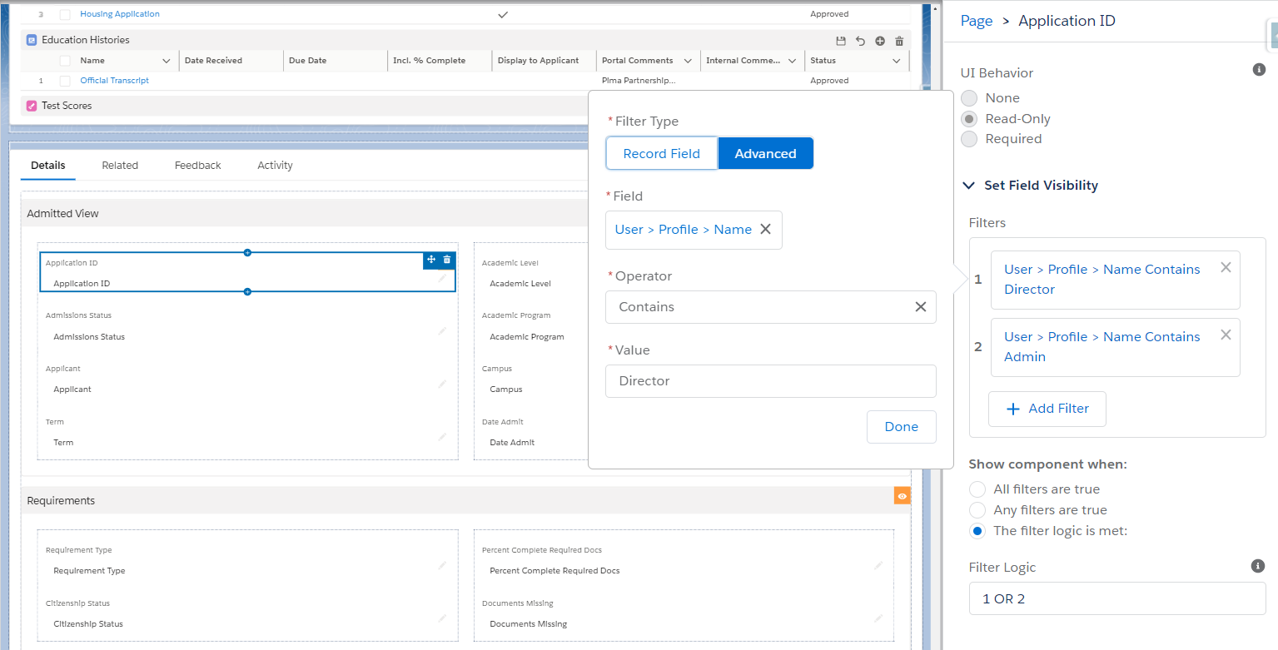Click the orange eye icon on Requirements section
Image resolution: width=1278 pixels, height=650 pixels.
[902, 496]
